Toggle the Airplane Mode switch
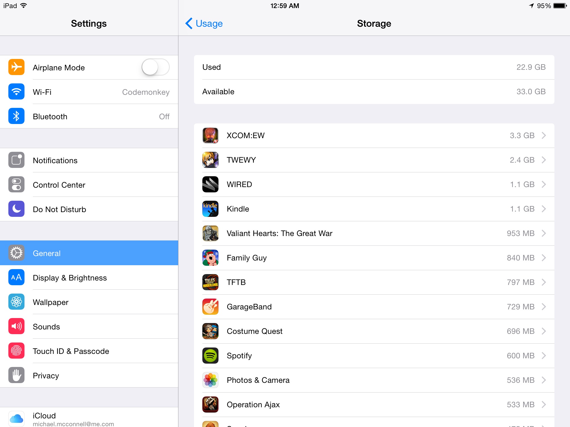Viewport: 570px width, 427px height. (x=155, y=67)
